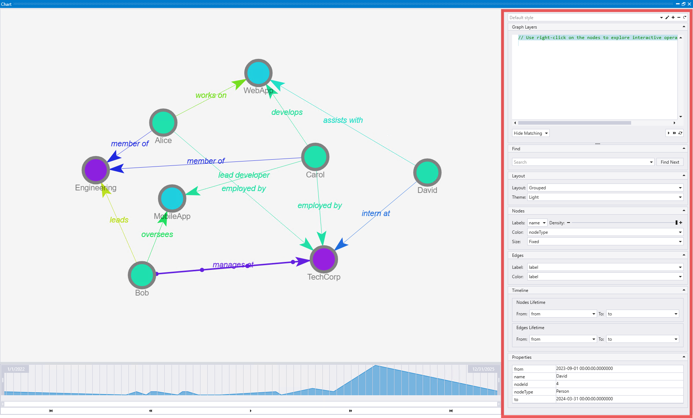Collapse the Timeline section

coord(684,290)
